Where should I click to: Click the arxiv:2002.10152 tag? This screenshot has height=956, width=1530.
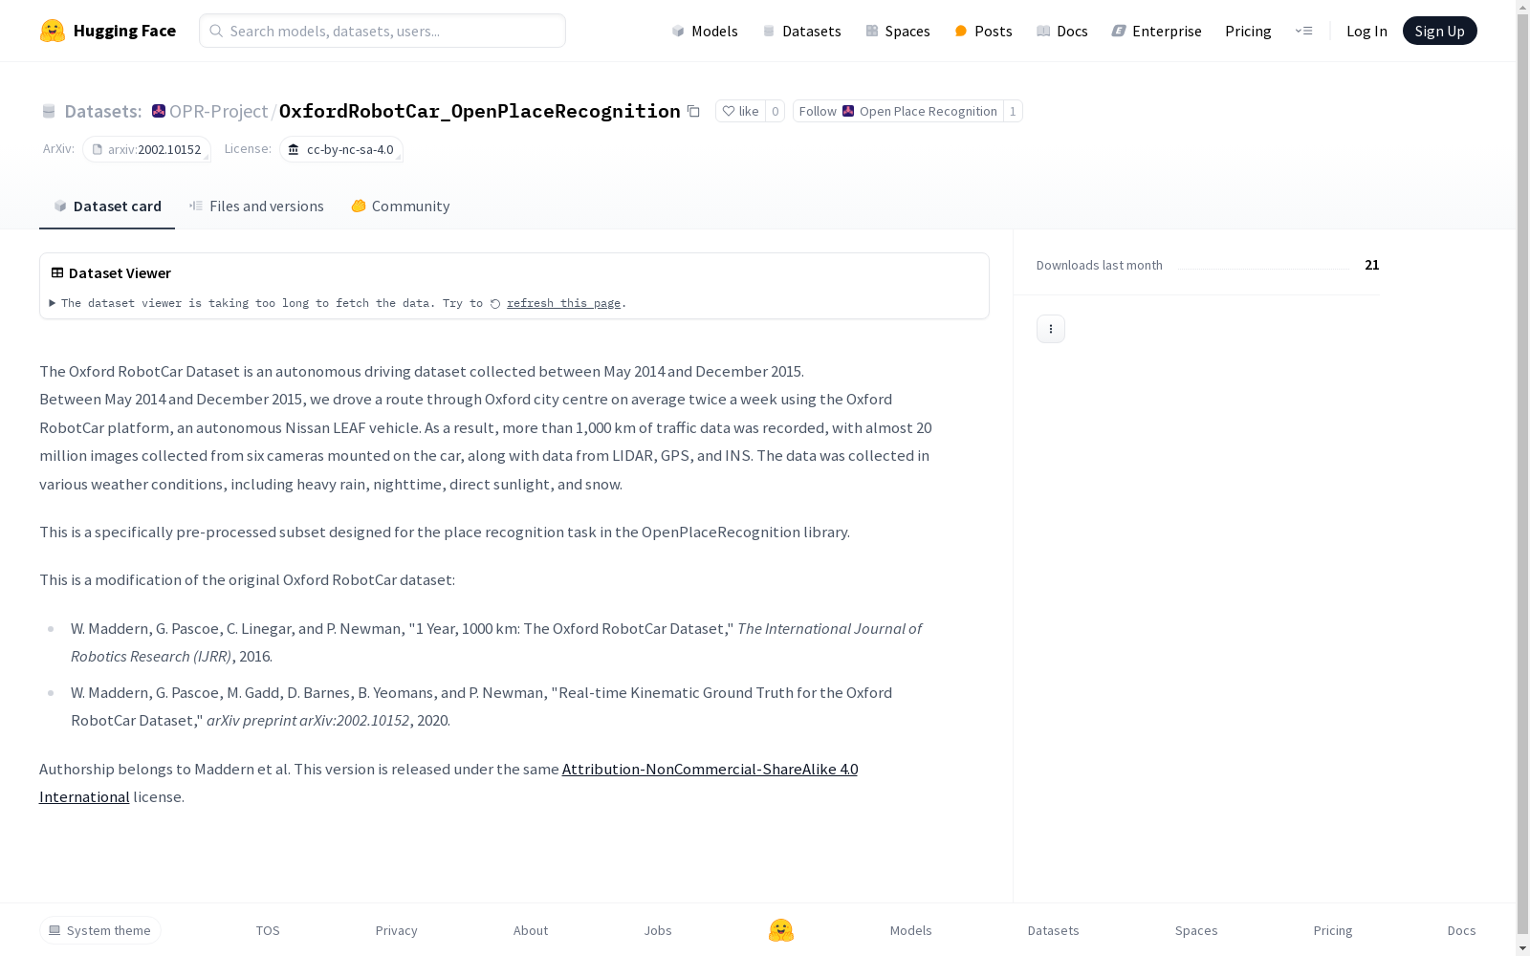tap(146, 149)
